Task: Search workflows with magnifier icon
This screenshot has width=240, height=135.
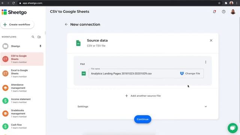Action: tap(33, 37)
